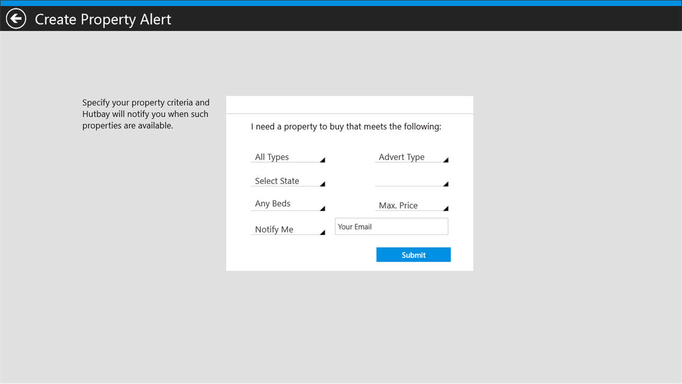The image size is (682, 384).
Task: Click the arrow of the blank dropdown
Action: pos(446,184)
